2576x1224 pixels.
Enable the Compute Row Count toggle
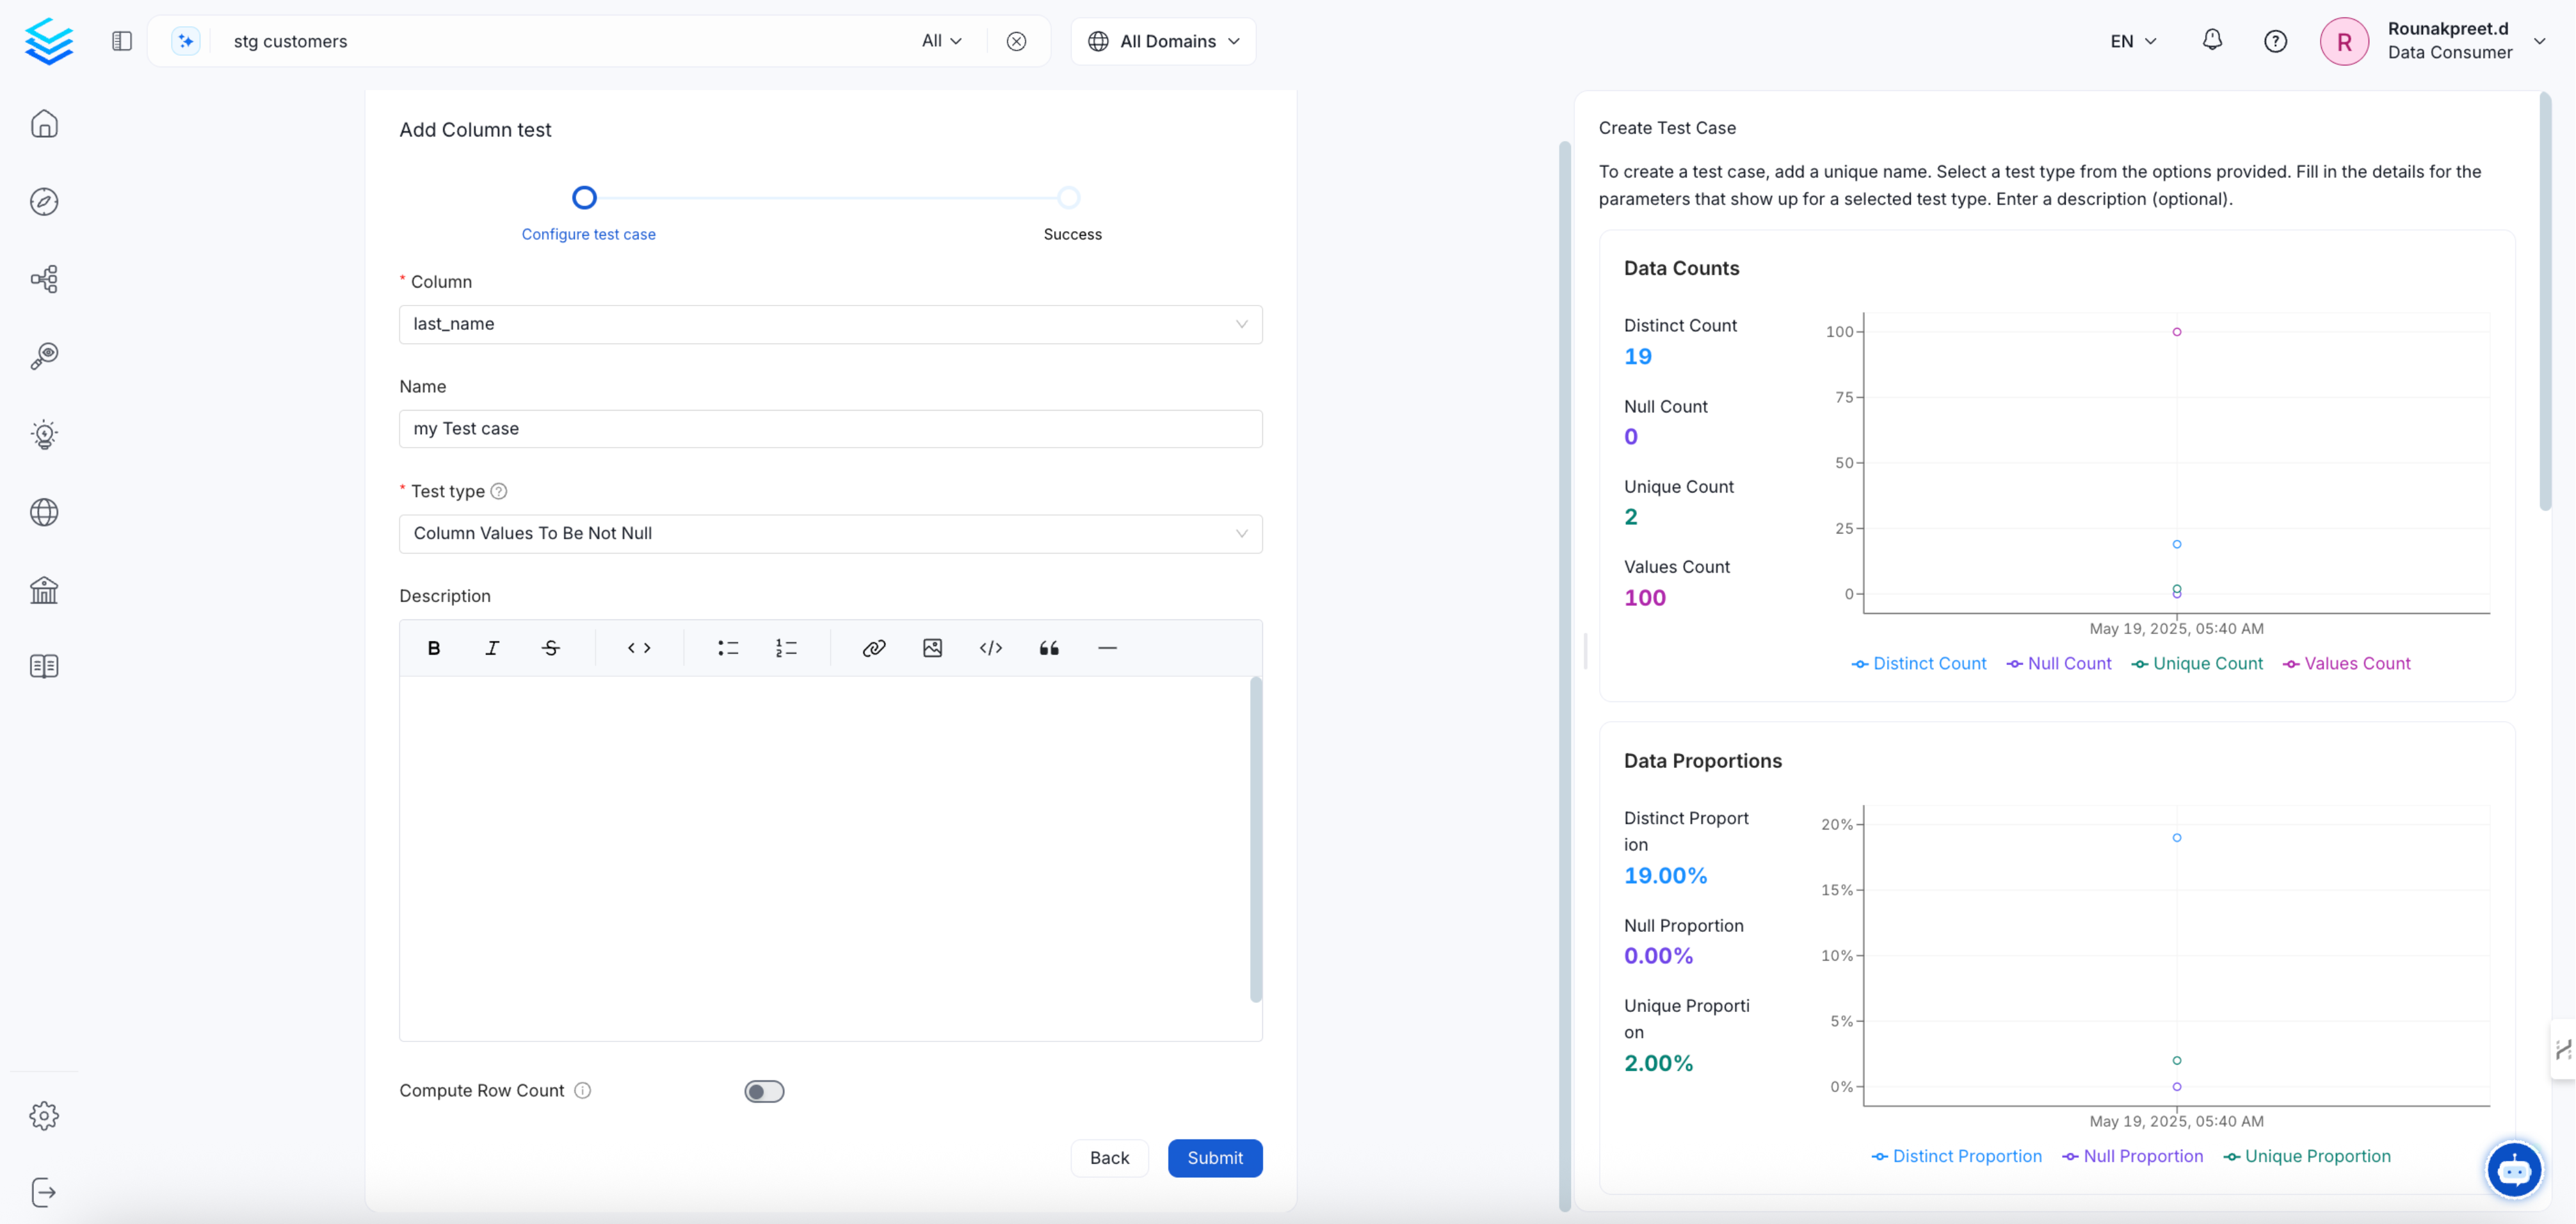[x=764, y=1091]
